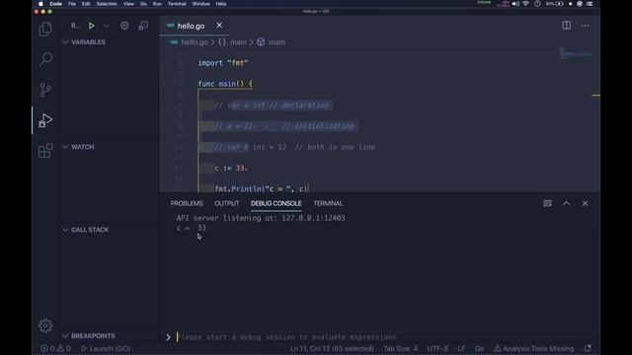Open the Run and Debug view

tap(45, 120)
